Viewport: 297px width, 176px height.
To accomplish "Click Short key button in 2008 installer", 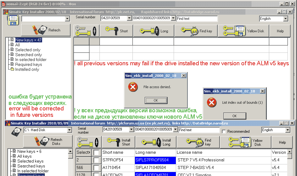I will coord(116,31).
